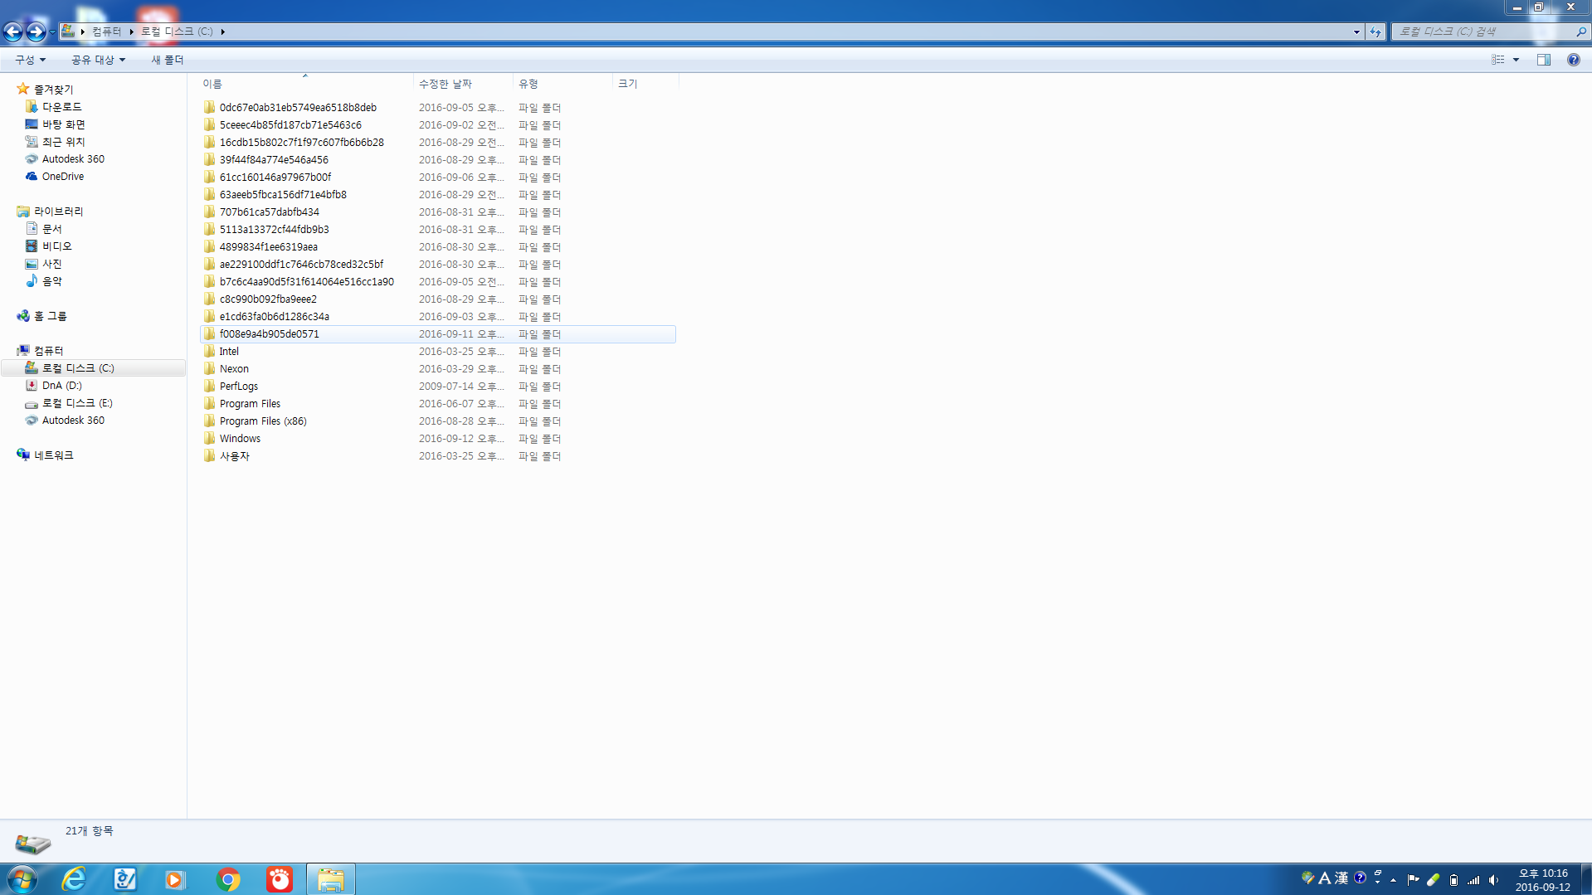Go back with the Back arrow button
Image resolution: width=1592 pixels, height=895 pixels.
click(13, 32)
